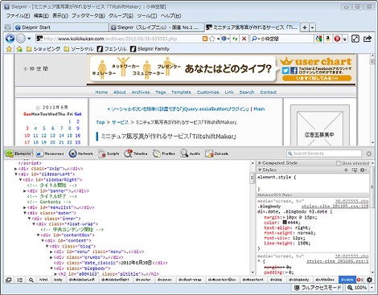Click the green reload arrows icon
The image size is (378, 295).
coord(235,39)
